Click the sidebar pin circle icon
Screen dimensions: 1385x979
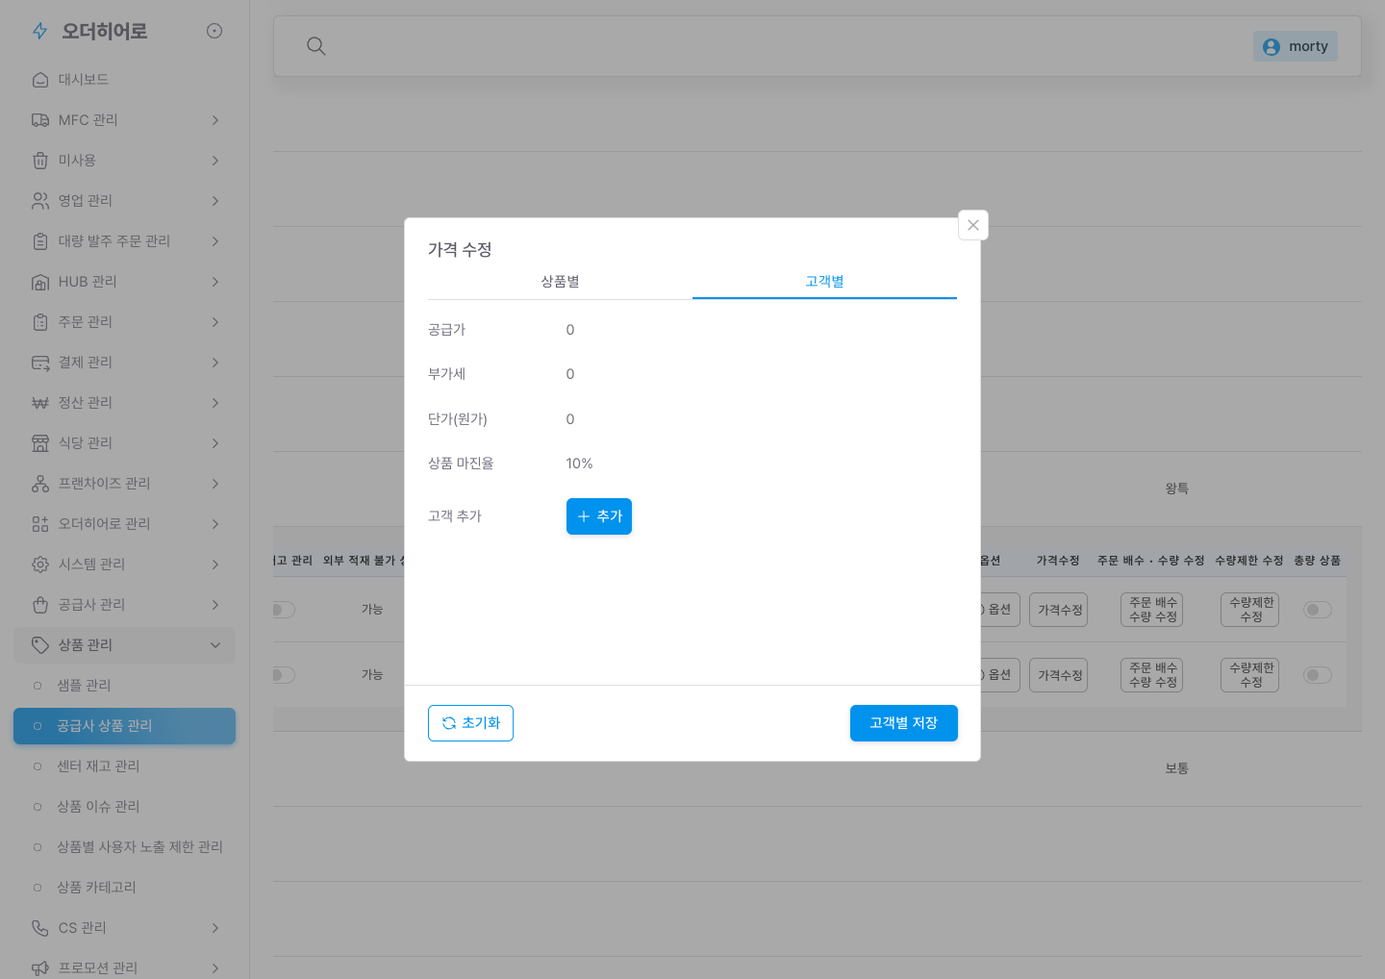tap(214, 31)
